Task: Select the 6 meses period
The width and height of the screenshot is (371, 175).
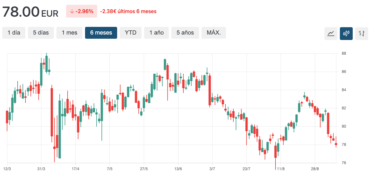Action: click(101, 33)
